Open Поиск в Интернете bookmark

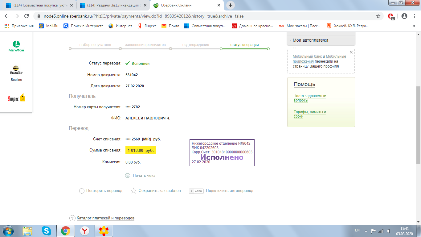point(84,26)
